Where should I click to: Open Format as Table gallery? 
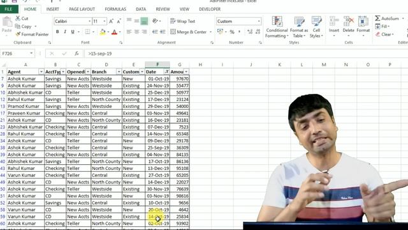point(299,27)
